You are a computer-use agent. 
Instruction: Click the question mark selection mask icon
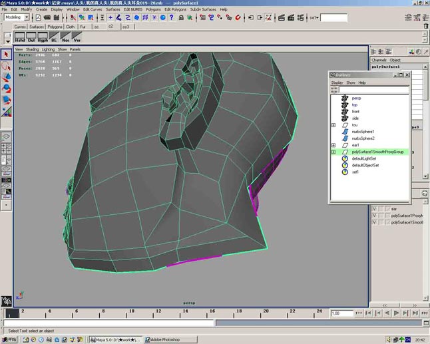click(x=172, y=17)
